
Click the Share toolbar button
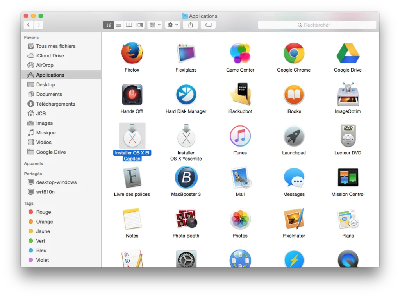(191, 25)
